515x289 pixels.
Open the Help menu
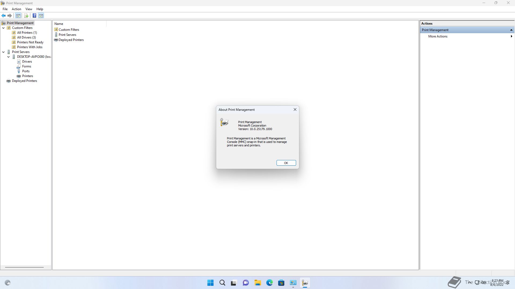[40, 9]
